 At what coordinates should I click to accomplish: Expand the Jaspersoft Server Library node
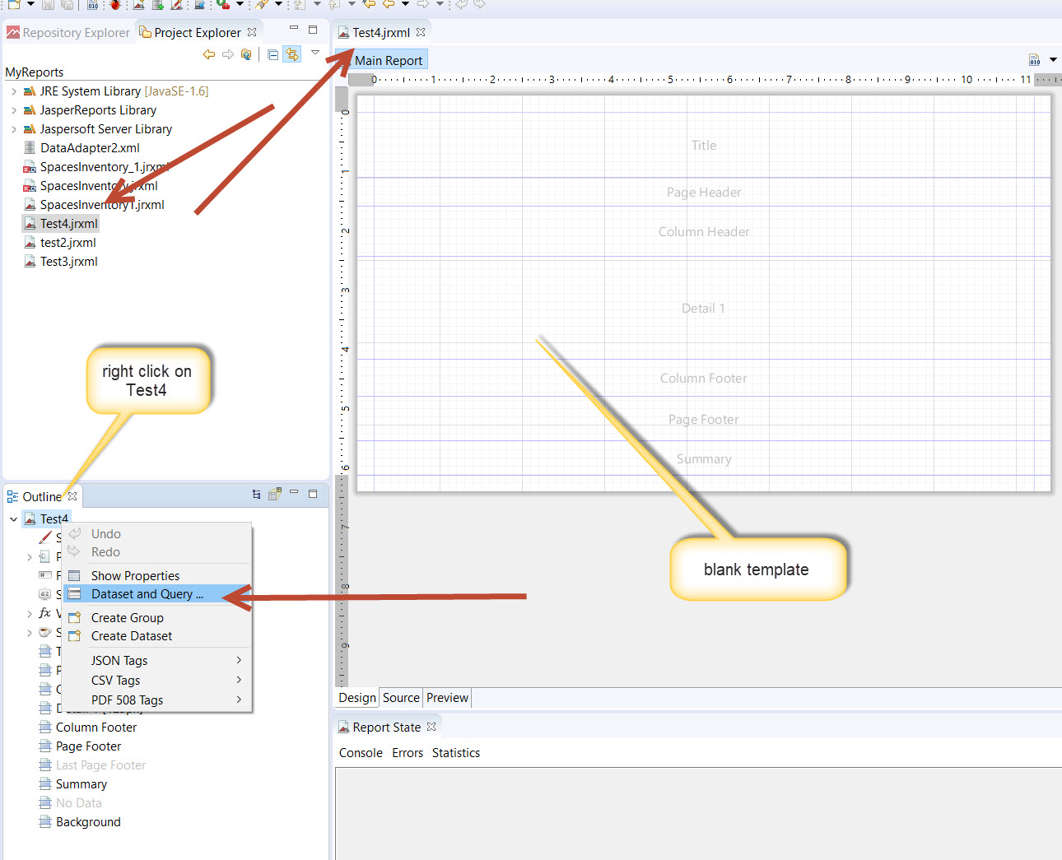pos(14,129)
